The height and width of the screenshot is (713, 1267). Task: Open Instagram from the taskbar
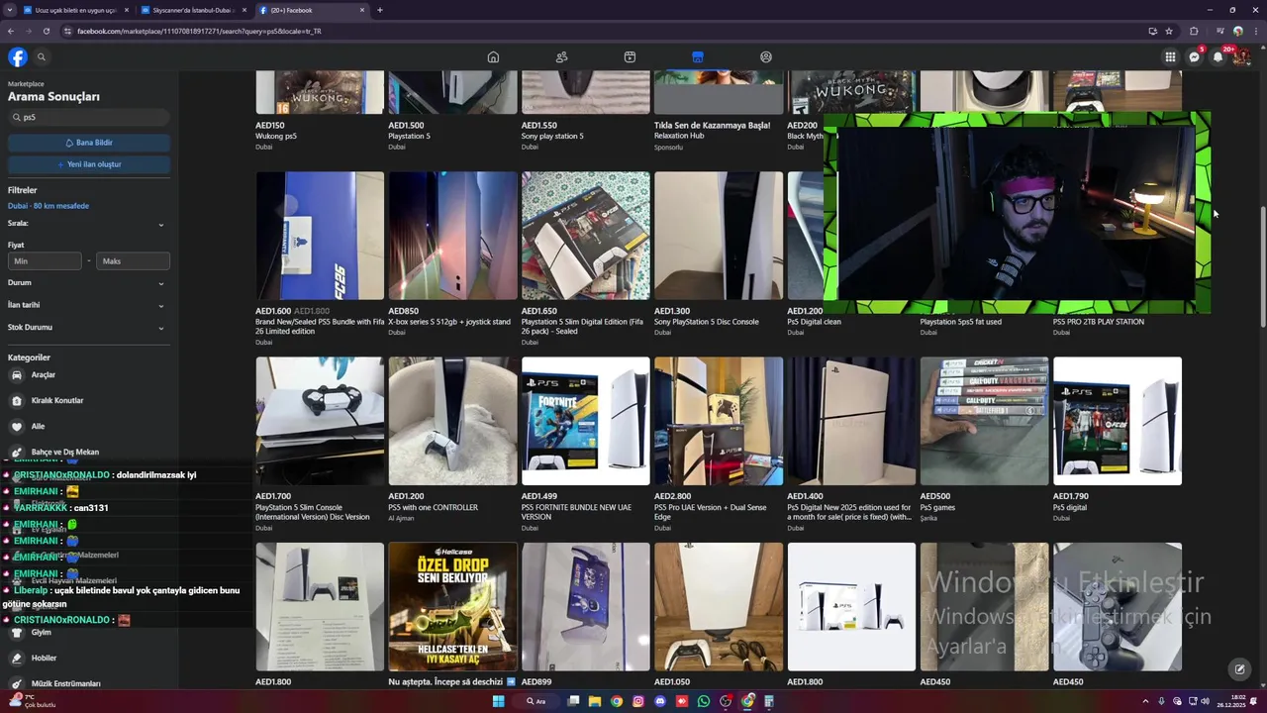(638, 701)
